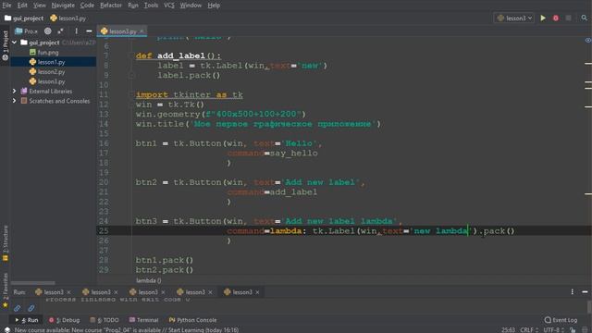The height and width of the screenshot is (333, 592).
Task: Click Python icon on lesson3.py editor tab
Action: pyautogui.click(x=105, y=31)
